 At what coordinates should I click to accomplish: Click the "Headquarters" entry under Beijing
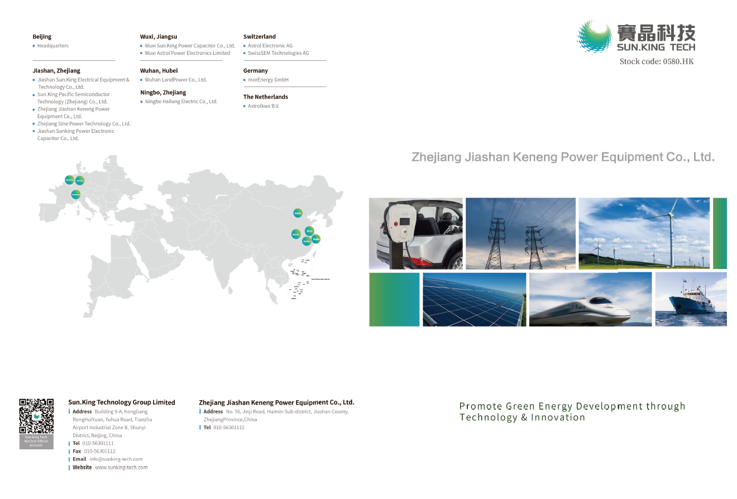tap(53, 46)
